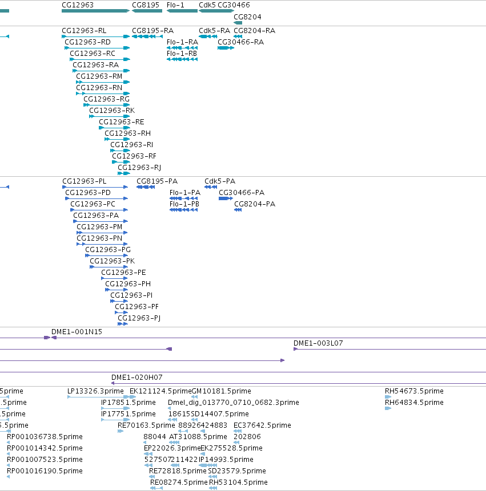Click BAC clone DME1-020H07
Viewport: 486px width, 491px height.
click(x=299, y=383)
